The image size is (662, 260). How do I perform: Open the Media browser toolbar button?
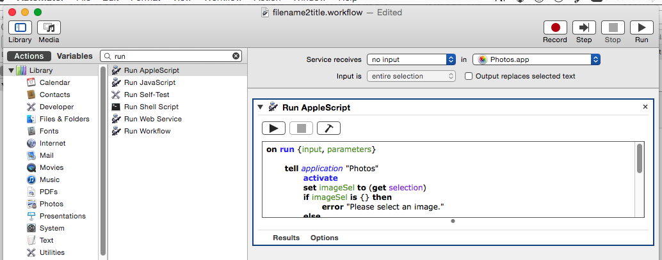pyautogui.click(x=49, y=28)
